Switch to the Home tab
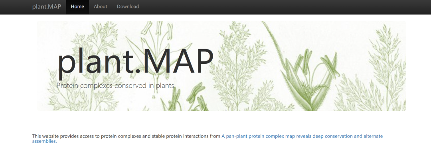The image size is (431, 144). click(77, 7)
